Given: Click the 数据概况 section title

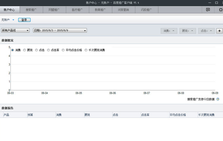Looking at the screenshot, I should click(x=7, y=41).
